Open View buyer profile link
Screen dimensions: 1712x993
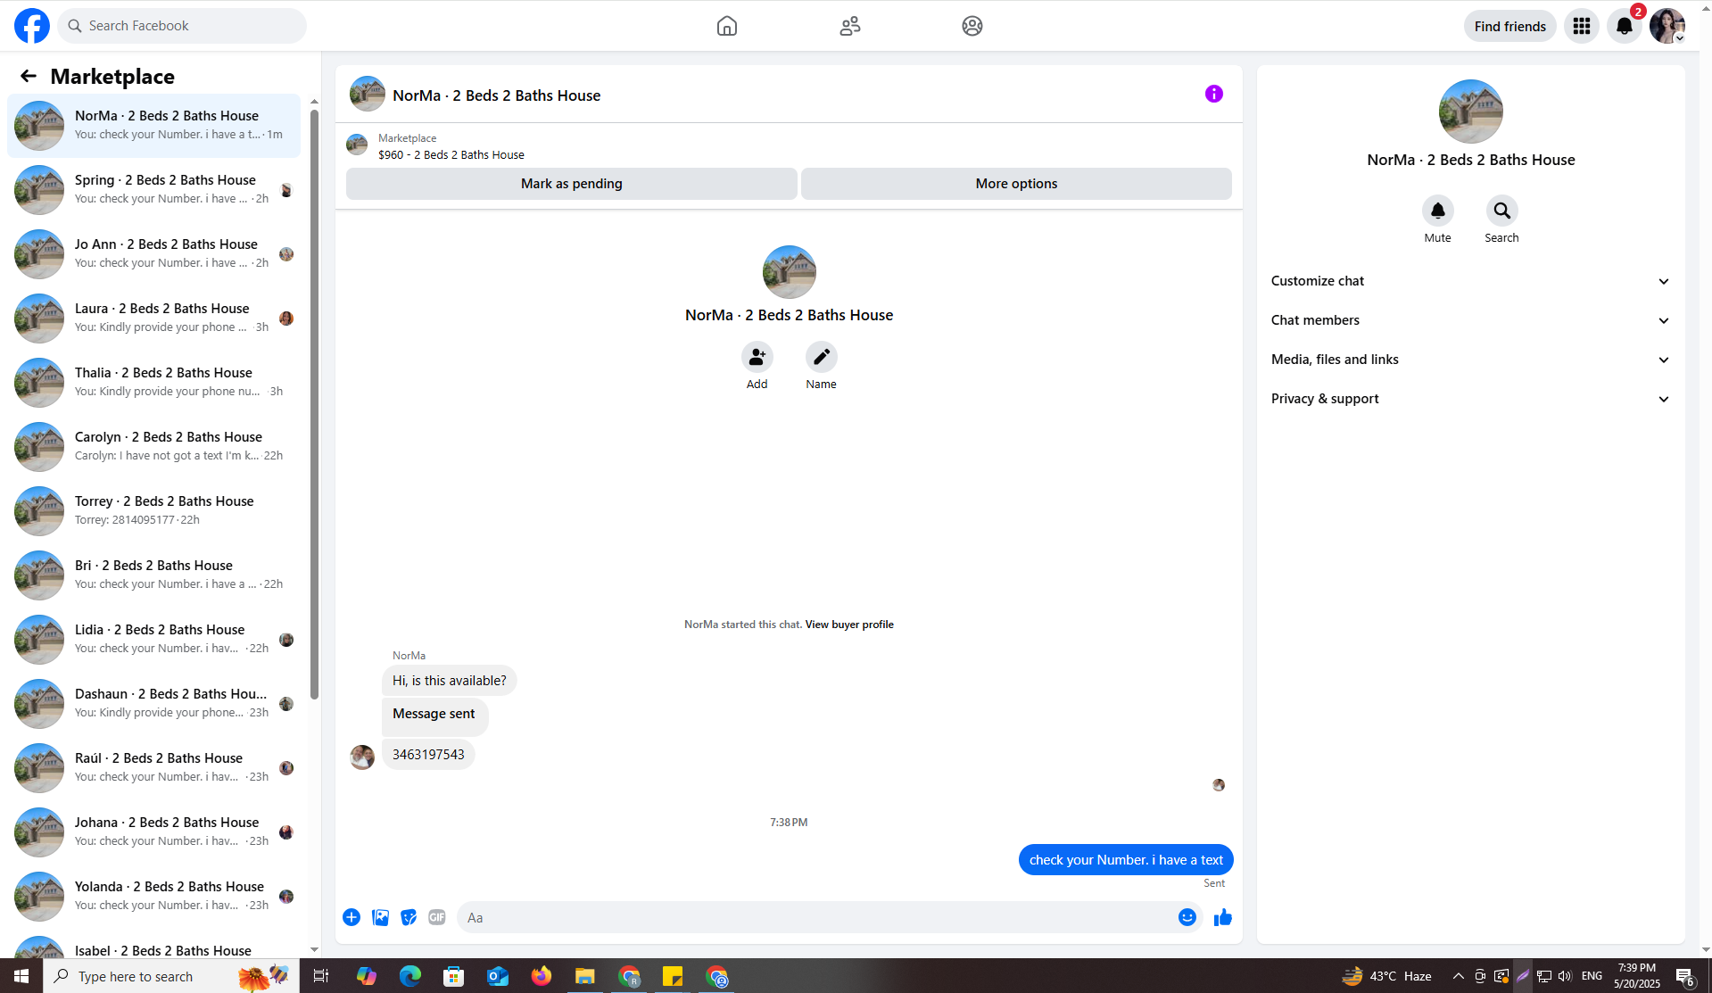[x=849, y=625]
